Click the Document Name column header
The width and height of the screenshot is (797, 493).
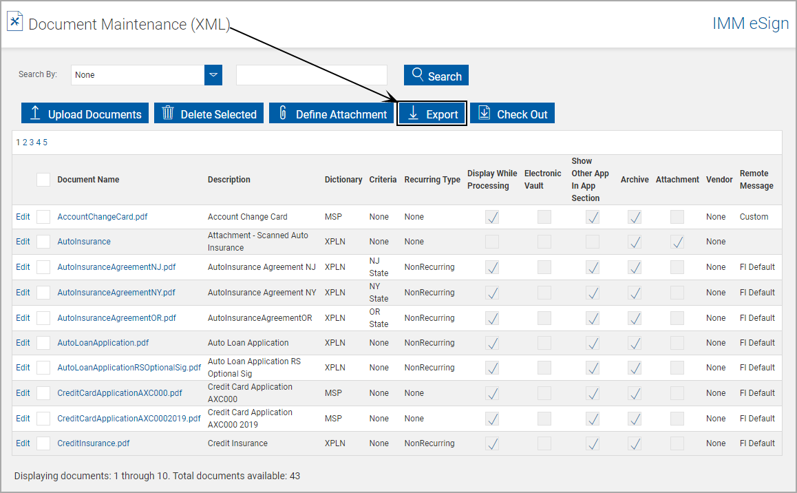(x=88, y=179)
